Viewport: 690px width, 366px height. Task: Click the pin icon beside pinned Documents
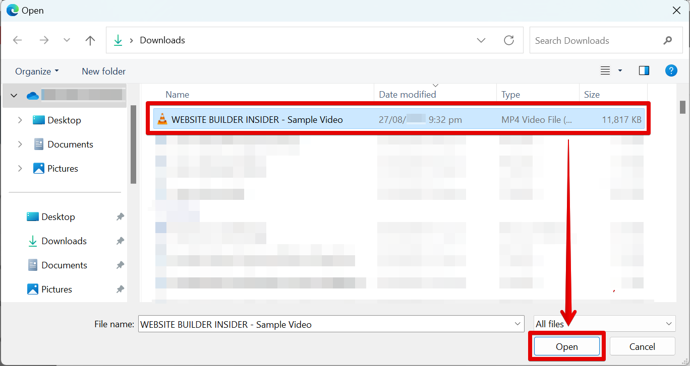point(120,265)
